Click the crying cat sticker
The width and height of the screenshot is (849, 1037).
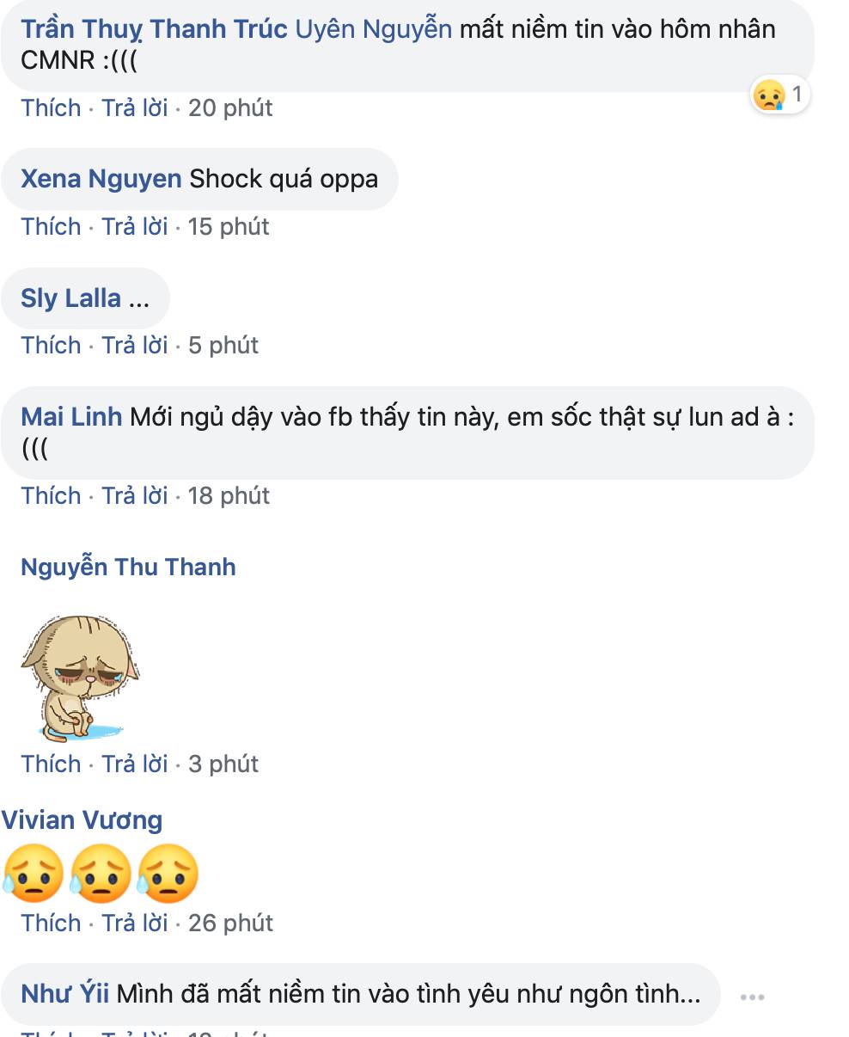[x=78, y=678]
